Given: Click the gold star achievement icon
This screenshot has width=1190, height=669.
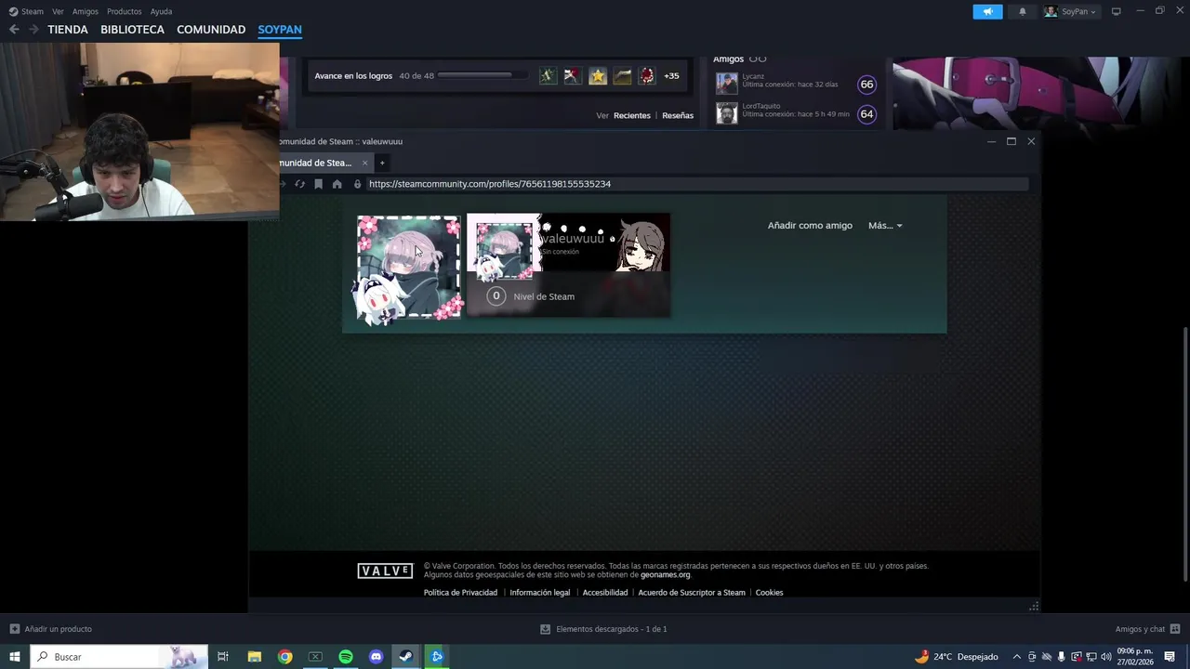Looking at the screenshot, I should click(598, 76).
